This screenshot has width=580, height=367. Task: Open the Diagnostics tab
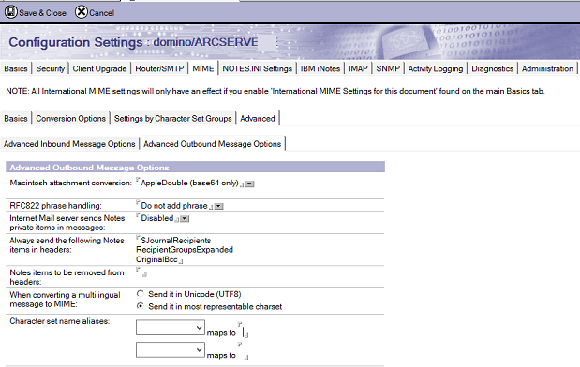492,68
